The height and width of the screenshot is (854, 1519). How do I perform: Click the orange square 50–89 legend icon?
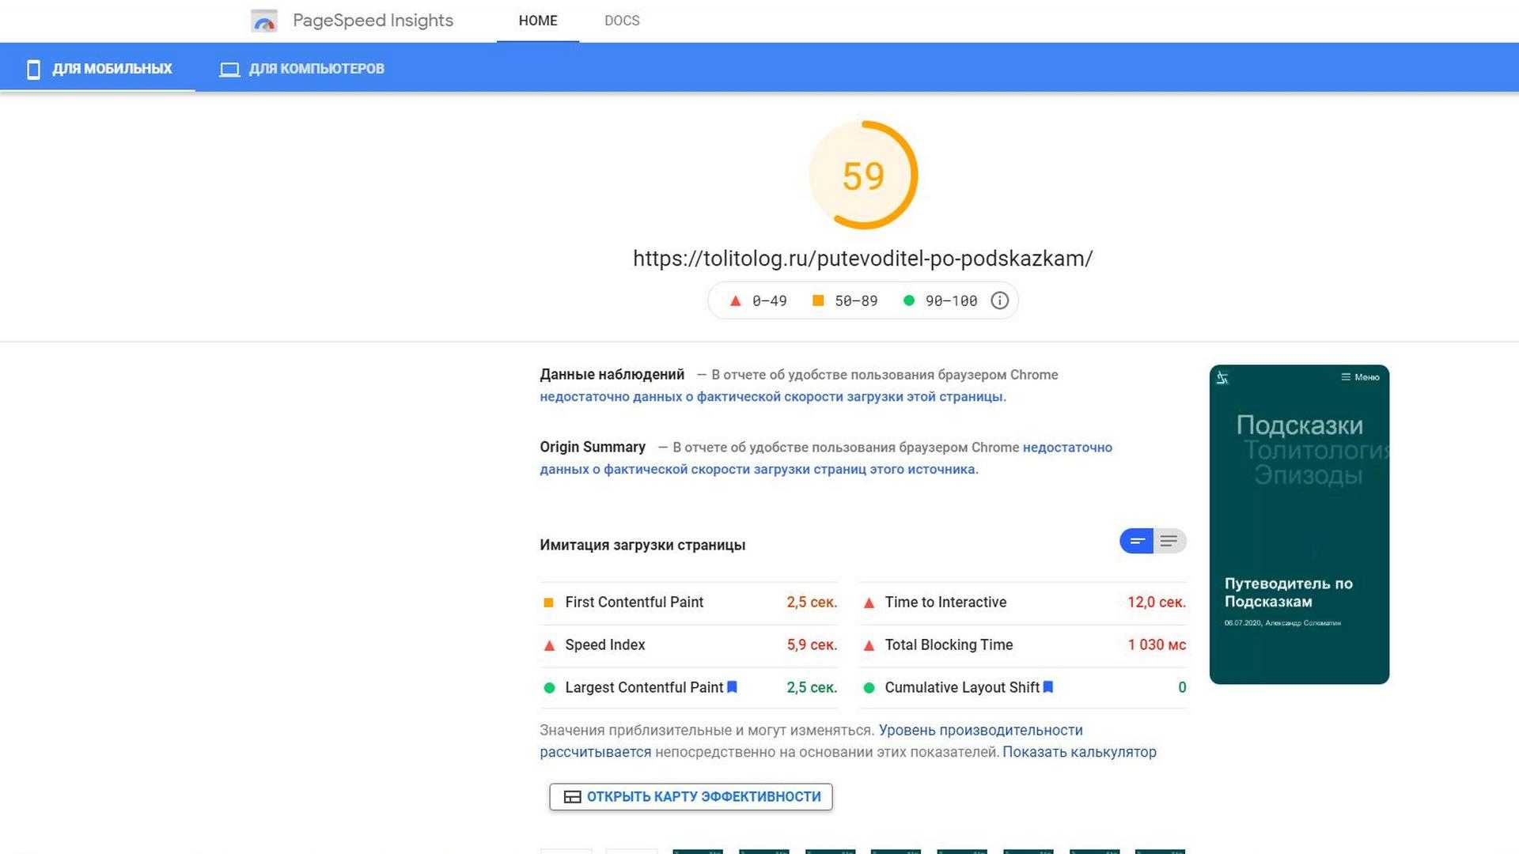pyautogui.click(x=818, y=300)
